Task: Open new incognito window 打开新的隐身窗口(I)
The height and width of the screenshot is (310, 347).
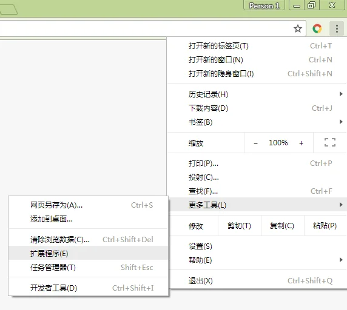Action: pyautogui.click(x=257, y=74)
